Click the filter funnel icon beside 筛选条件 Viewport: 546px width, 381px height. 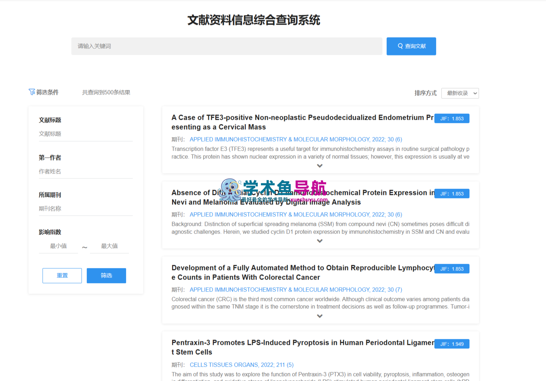pos(32,92)
